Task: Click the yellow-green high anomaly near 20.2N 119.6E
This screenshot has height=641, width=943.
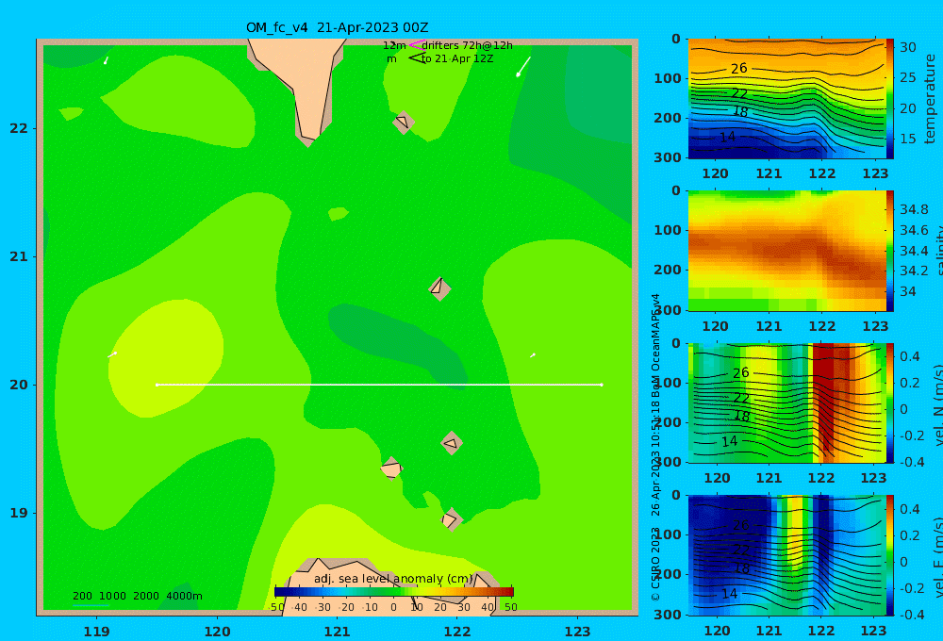Action: click(x=165, y=358)
